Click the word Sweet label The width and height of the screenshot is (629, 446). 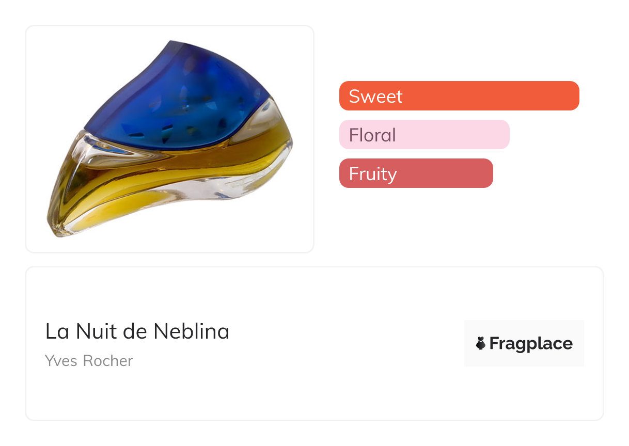(375, 97)
